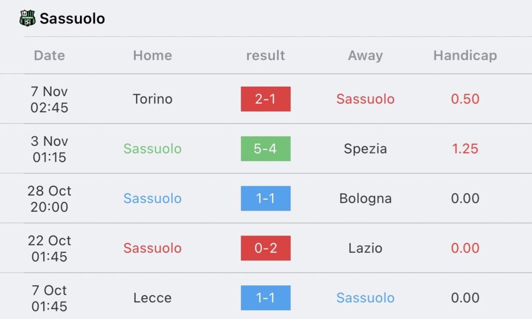The height and width of the screenshot is (319, 532).
Task: Open Lazio team link
Action: pyautogui.click(x=365, y=248)
